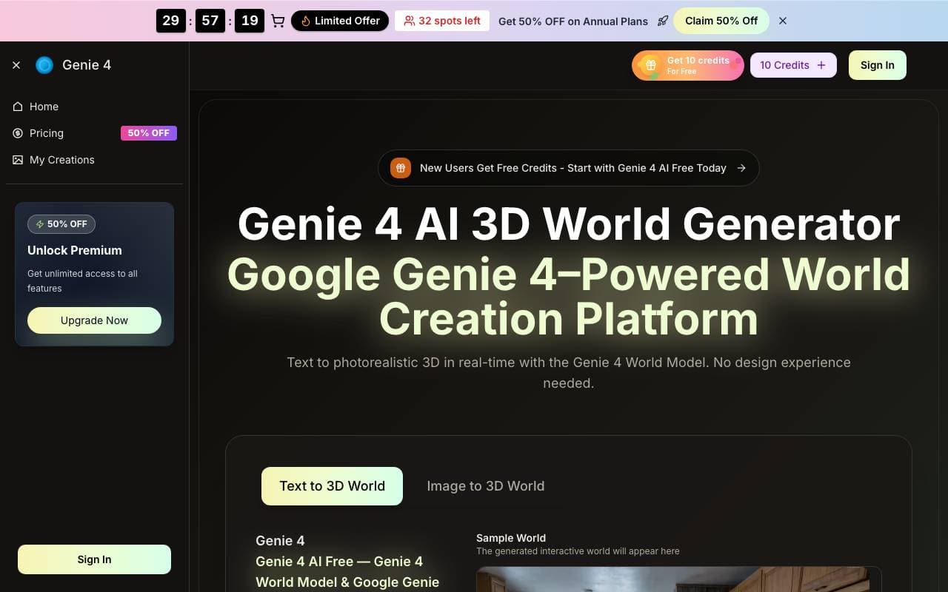This screenshot has height=592, width=948.
Task: Click the Unlock Premium heading
Action: click(x=75, y=250)
